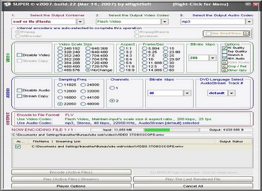Click the file path field below encoding status
The image size is (262, 191).
pyautogui.click(x=132, y=135)
